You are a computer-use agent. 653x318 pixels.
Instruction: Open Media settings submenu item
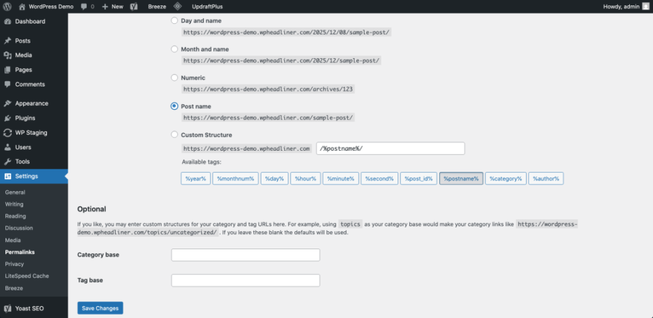13,240
